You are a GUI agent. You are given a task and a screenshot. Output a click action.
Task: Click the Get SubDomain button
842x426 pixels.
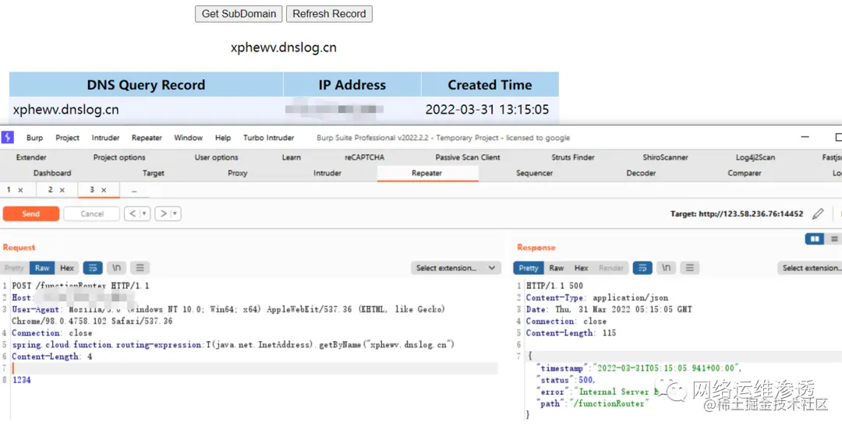click(x=239, y=14)
